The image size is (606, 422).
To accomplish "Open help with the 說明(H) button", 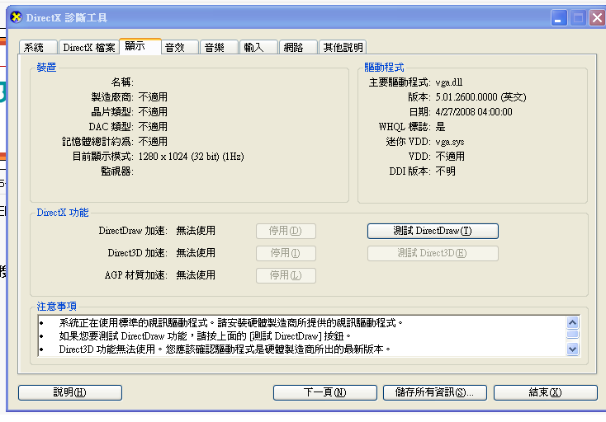I will (x=70, y=392).
